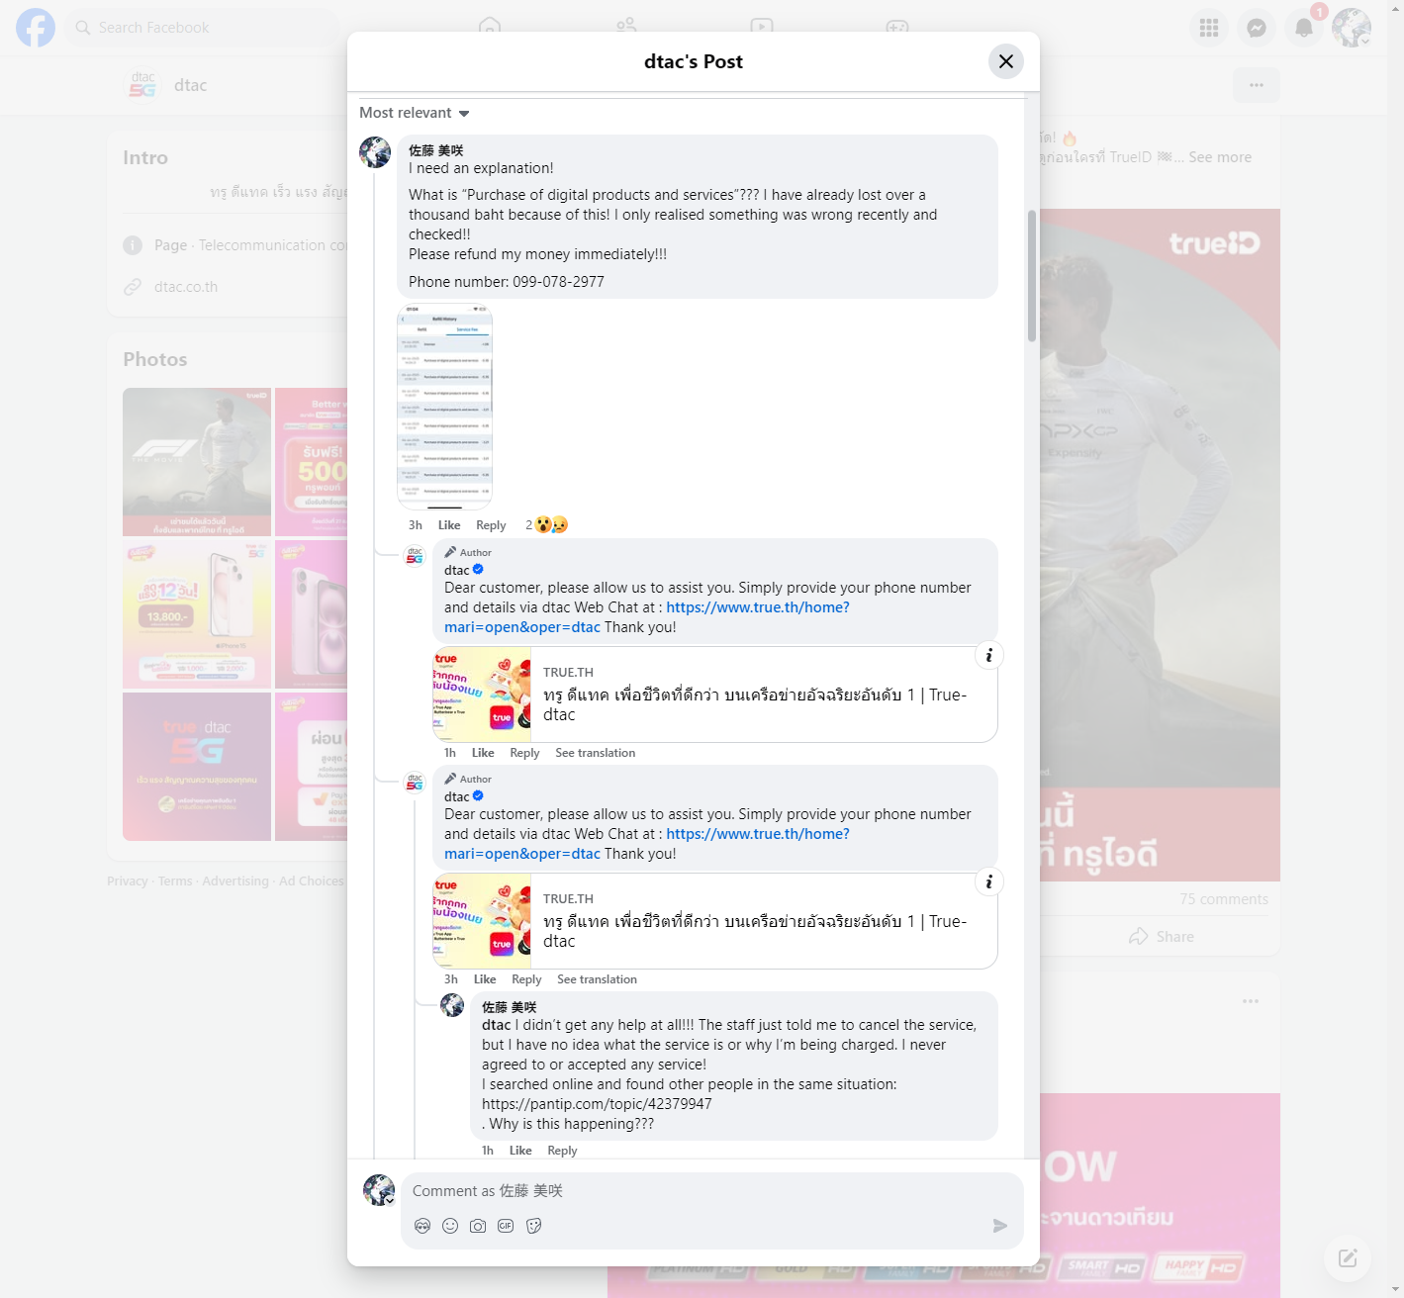The width and height of the screenshot is (1404, 1298).
Task: Open the apps grid menu icon
Action: tap(1209, 28)
